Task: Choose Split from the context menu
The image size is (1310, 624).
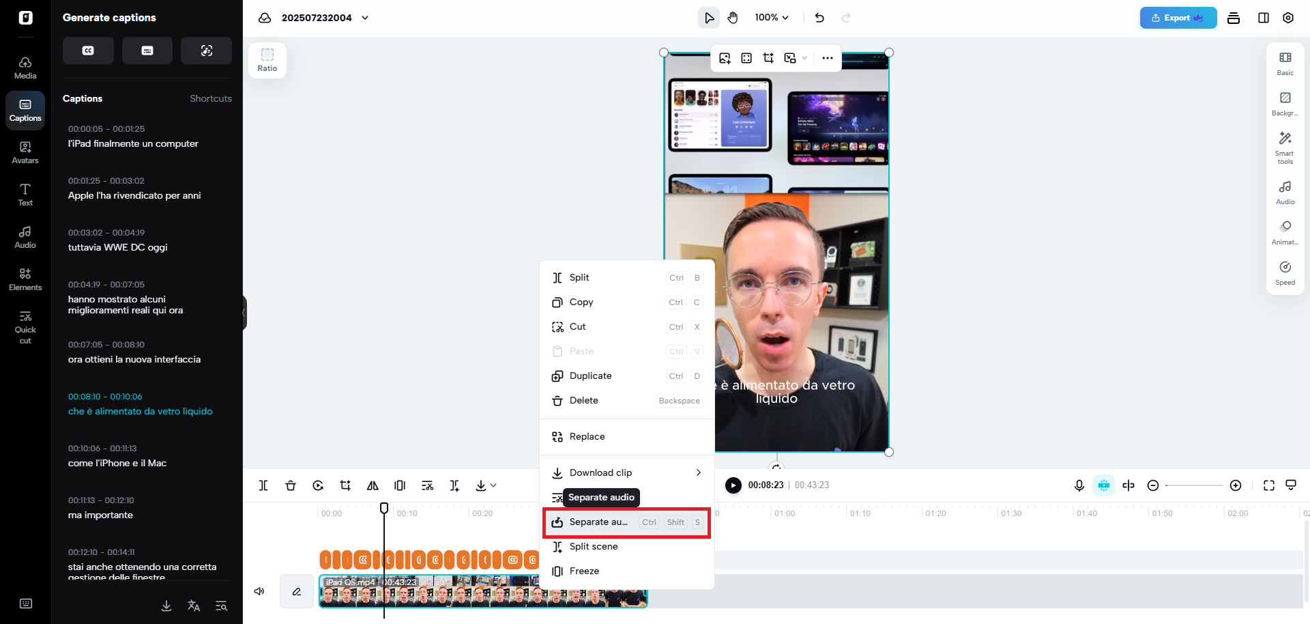Action: point(627,277)
